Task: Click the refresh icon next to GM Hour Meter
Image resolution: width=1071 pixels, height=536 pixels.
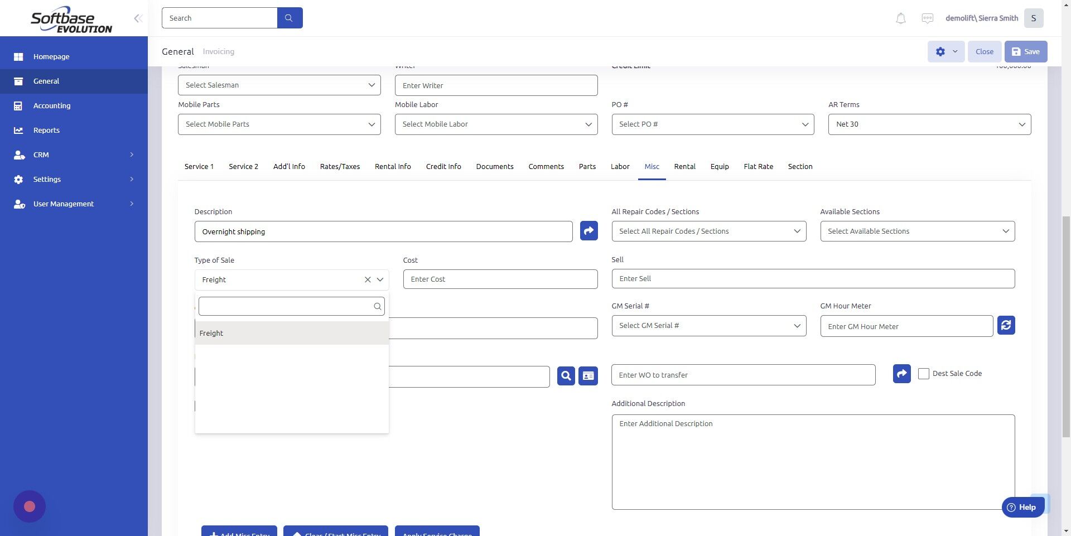Action: coord(1006,325)
